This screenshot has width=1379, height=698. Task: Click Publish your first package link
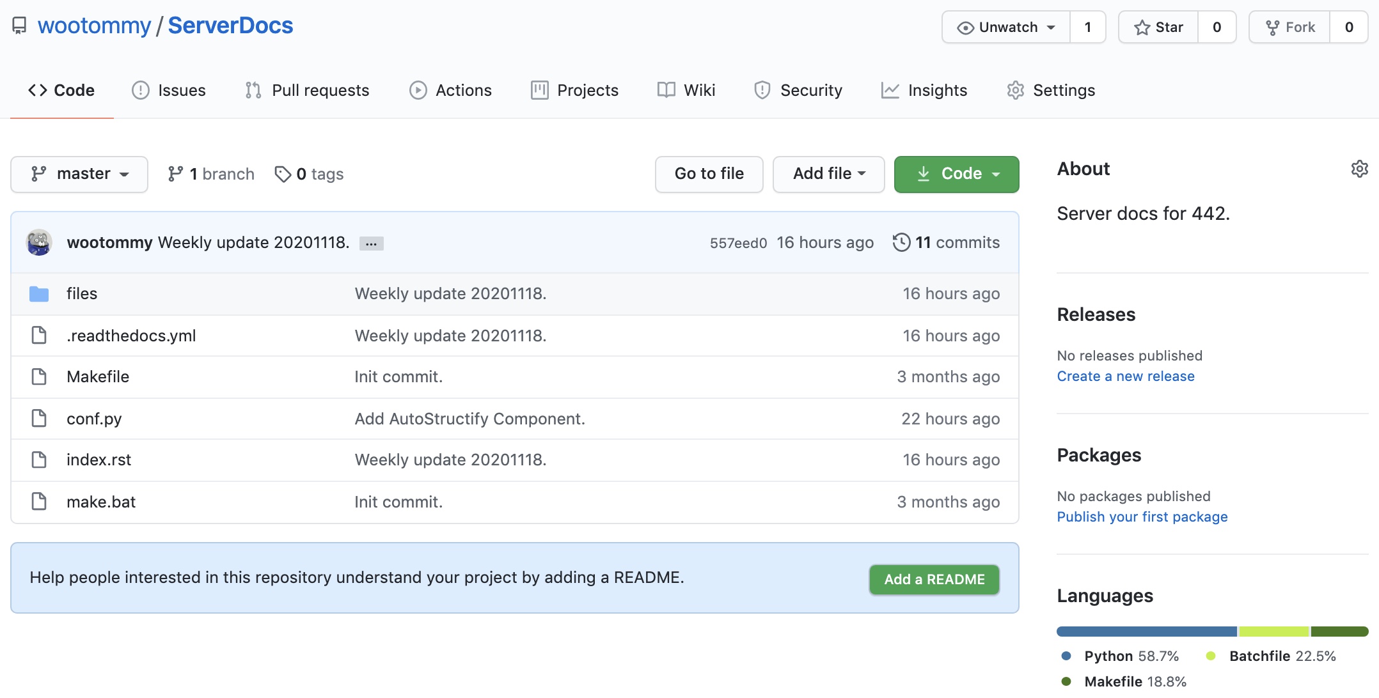click(x=1142, y=516)
